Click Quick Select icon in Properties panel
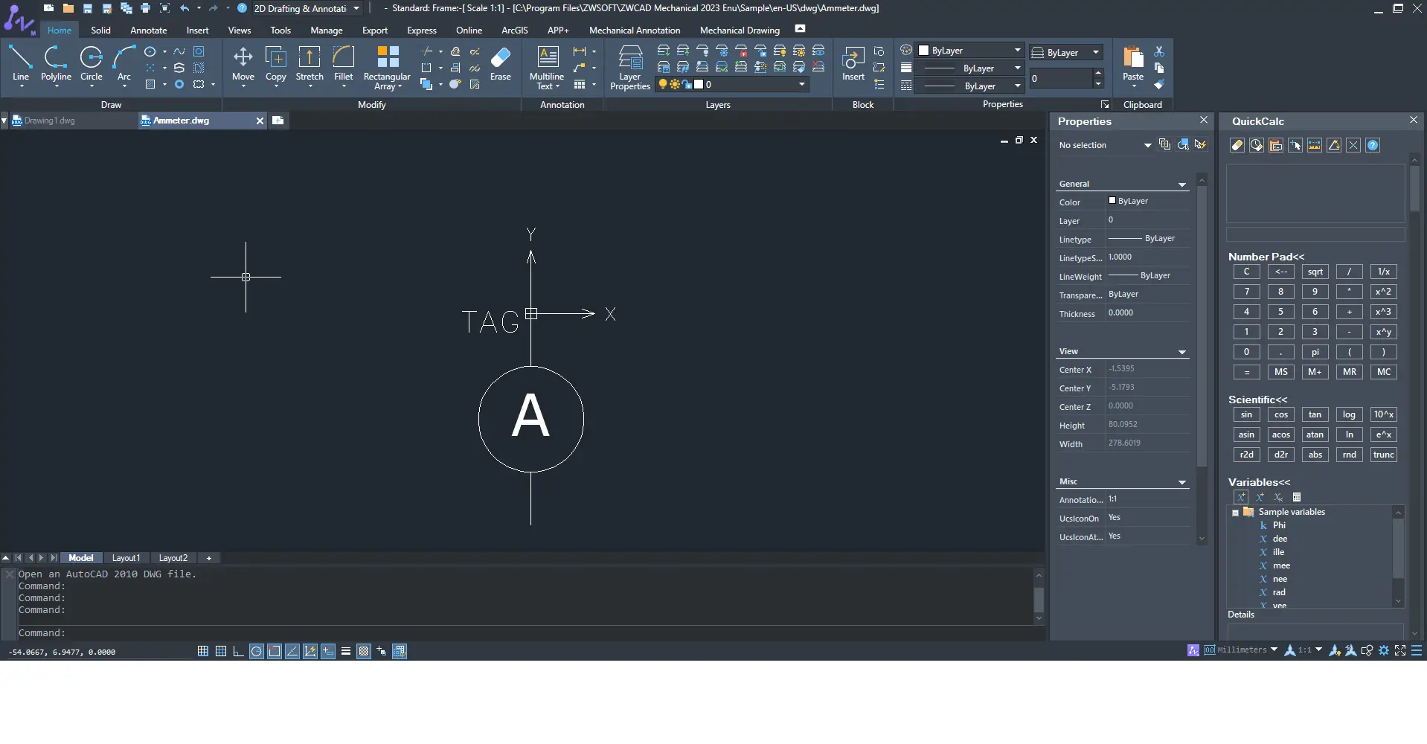The height and width of the screenshot is (744, 1427). 1201,144
